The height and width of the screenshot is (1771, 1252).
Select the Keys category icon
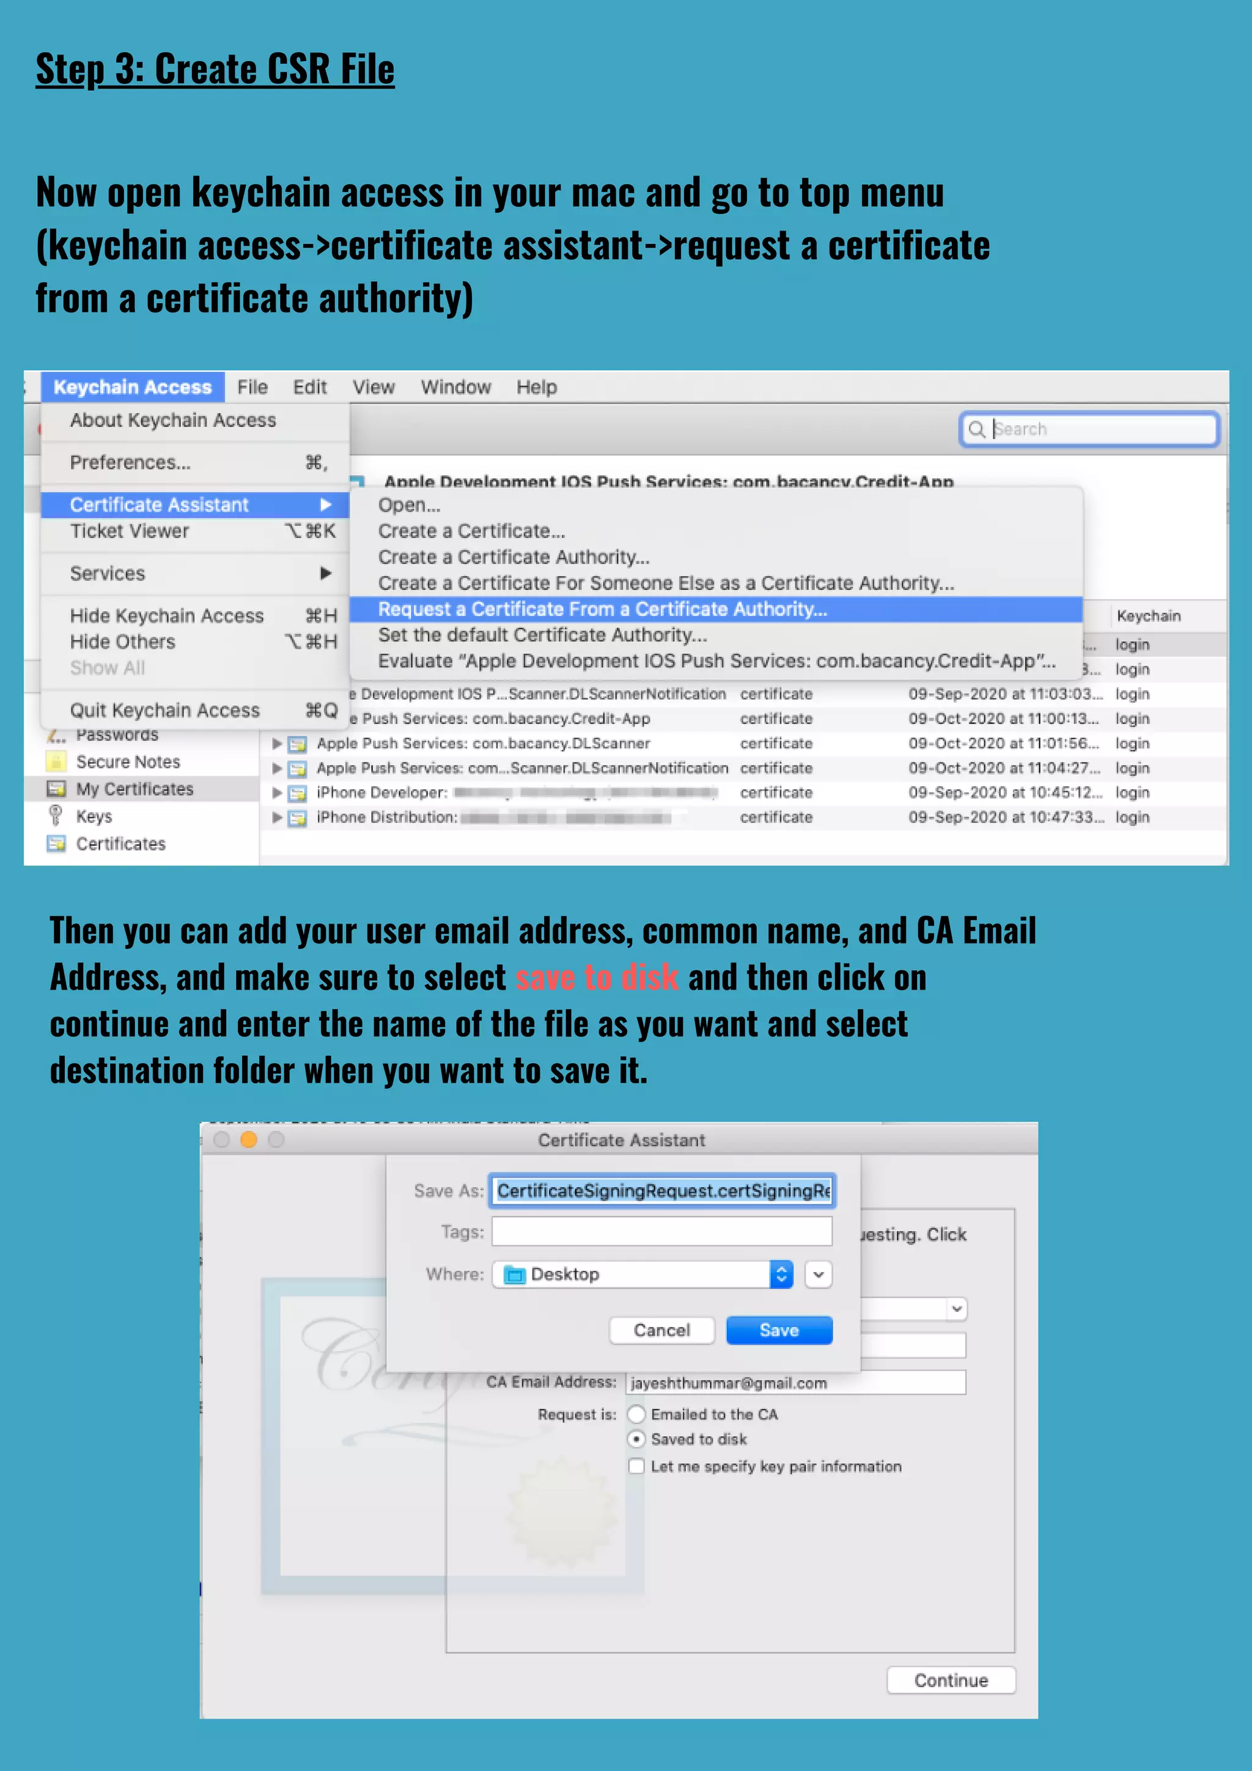tap(56, 816)
